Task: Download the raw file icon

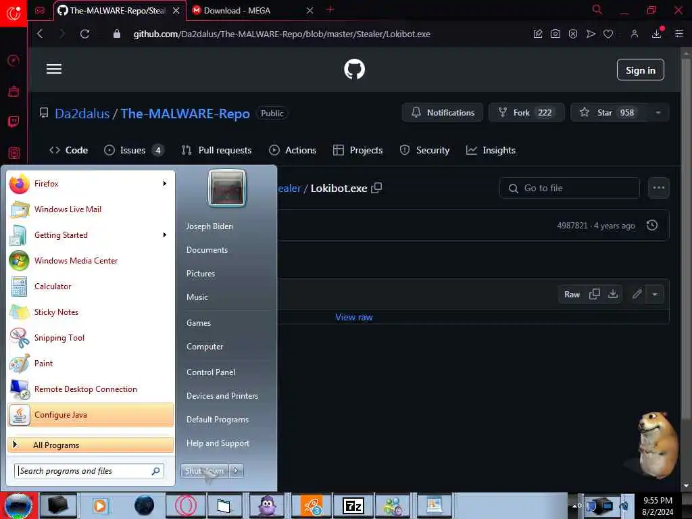Action: click(x=613, y=295)
